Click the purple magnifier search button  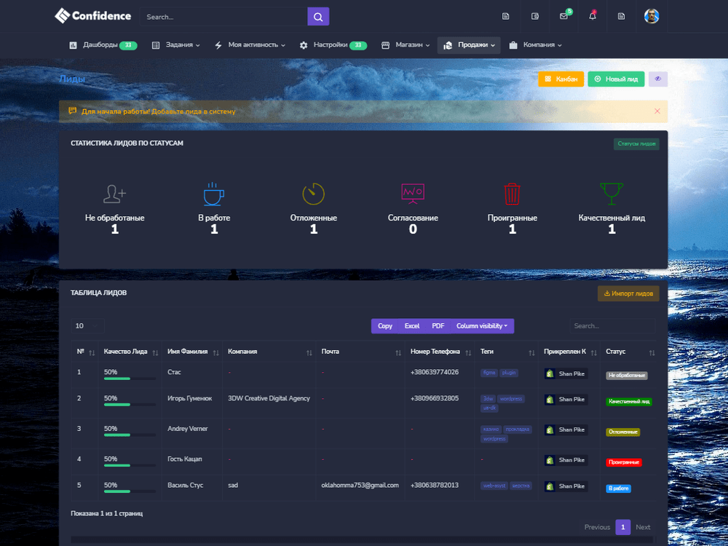318,17
